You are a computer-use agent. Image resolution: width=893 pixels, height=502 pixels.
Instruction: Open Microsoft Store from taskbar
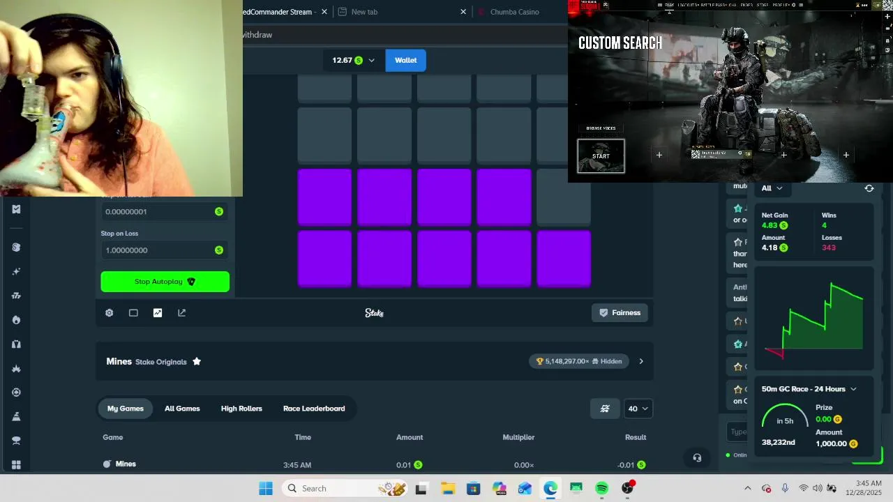(473, 489)
